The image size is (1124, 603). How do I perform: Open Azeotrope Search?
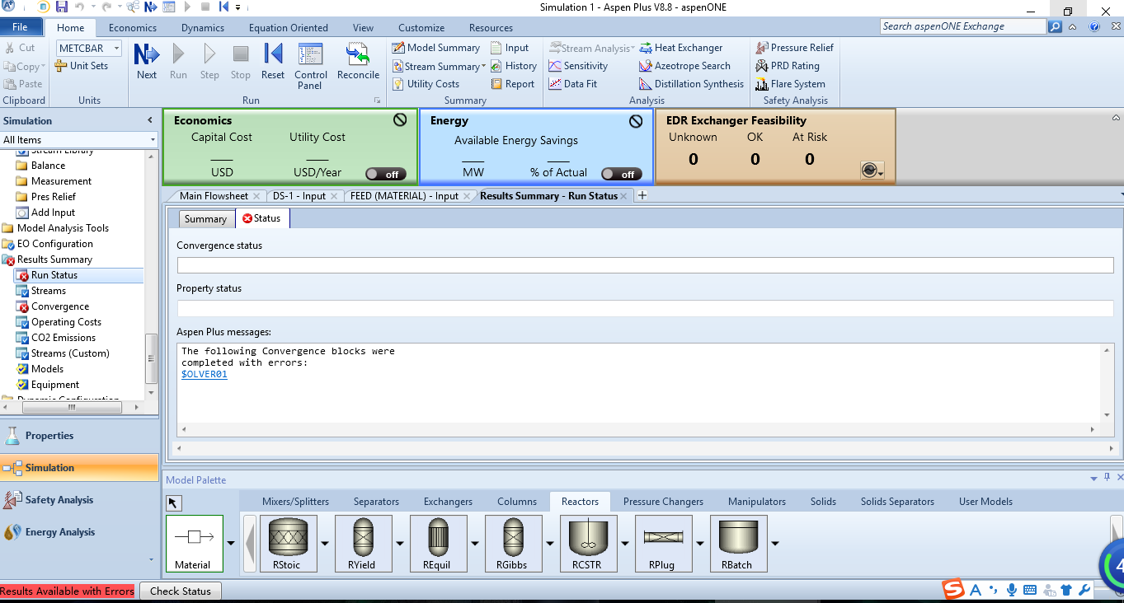point(685,66)
